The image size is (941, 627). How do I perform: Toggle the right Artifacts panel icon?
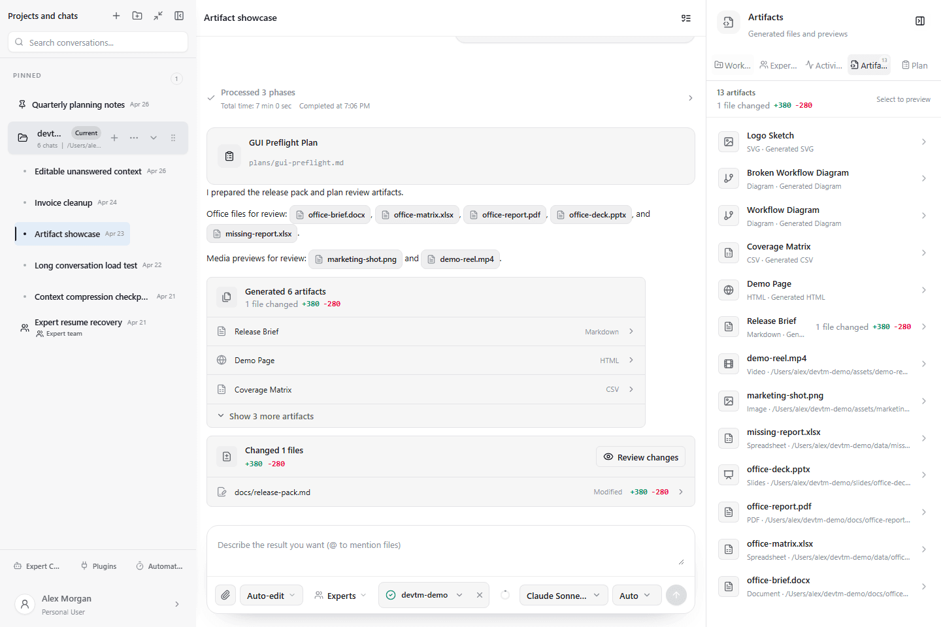[920, 21]
